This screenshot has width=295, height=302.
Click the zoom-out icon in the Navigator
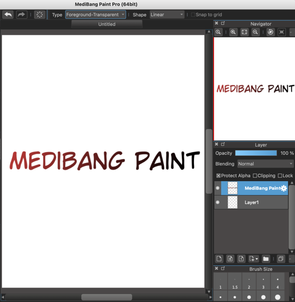pyautogui.click(x=255, y=32)
